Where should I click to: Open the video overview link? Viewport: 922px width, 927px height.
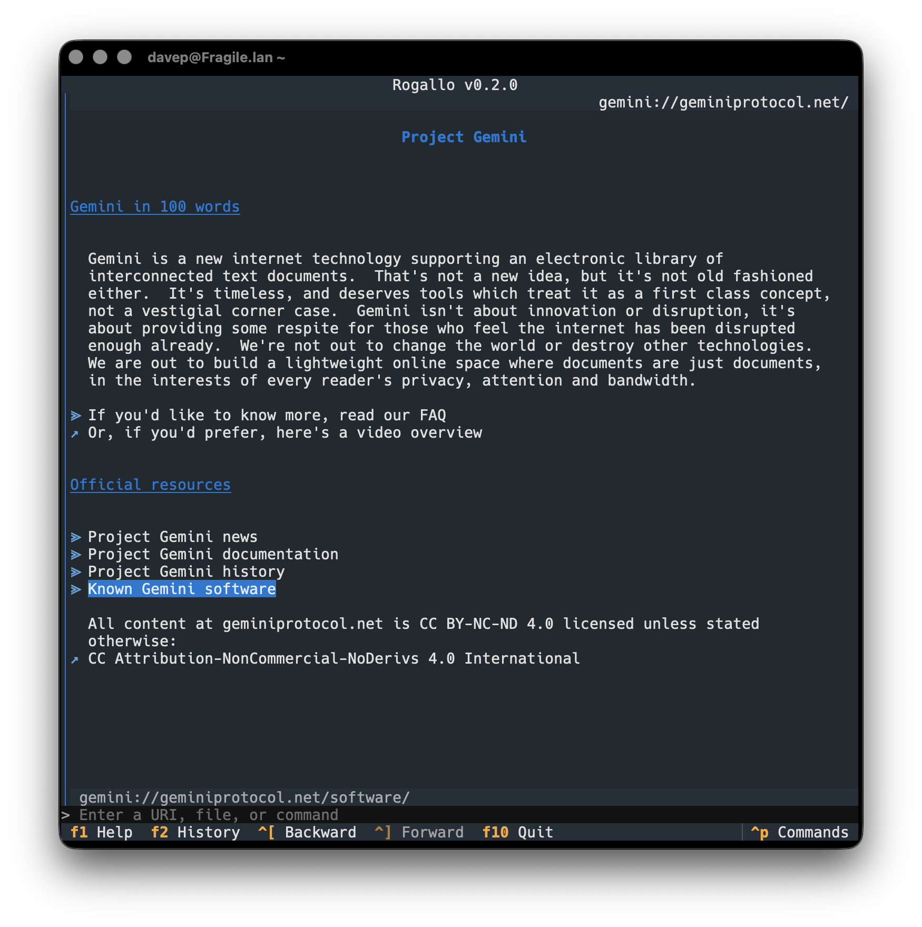click(285, 432)
